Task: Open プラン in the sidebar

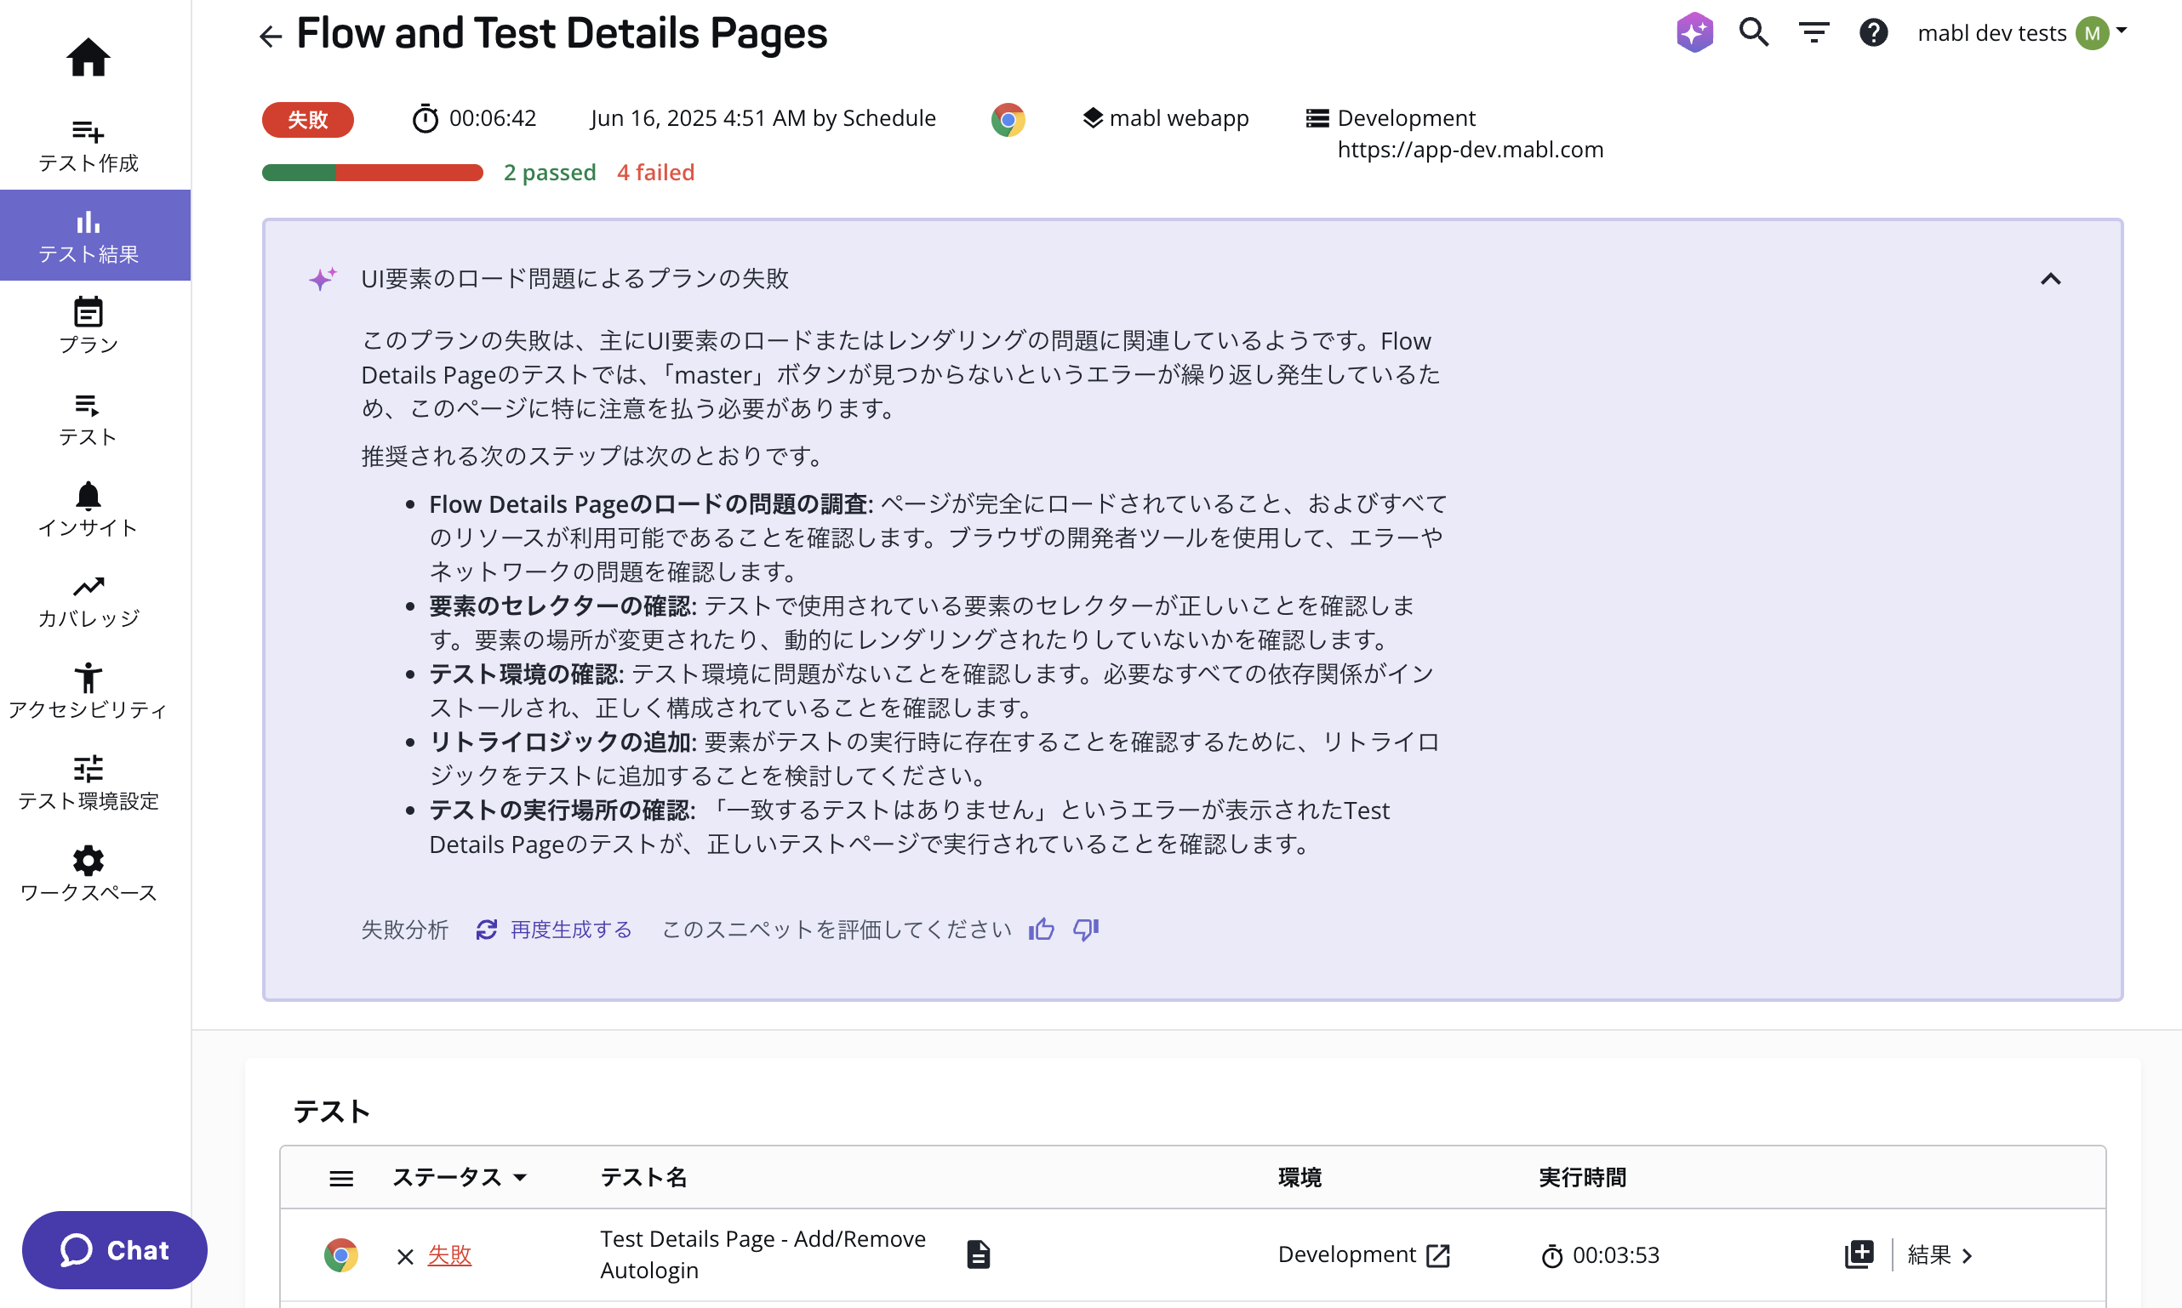Action: (89, 326)
